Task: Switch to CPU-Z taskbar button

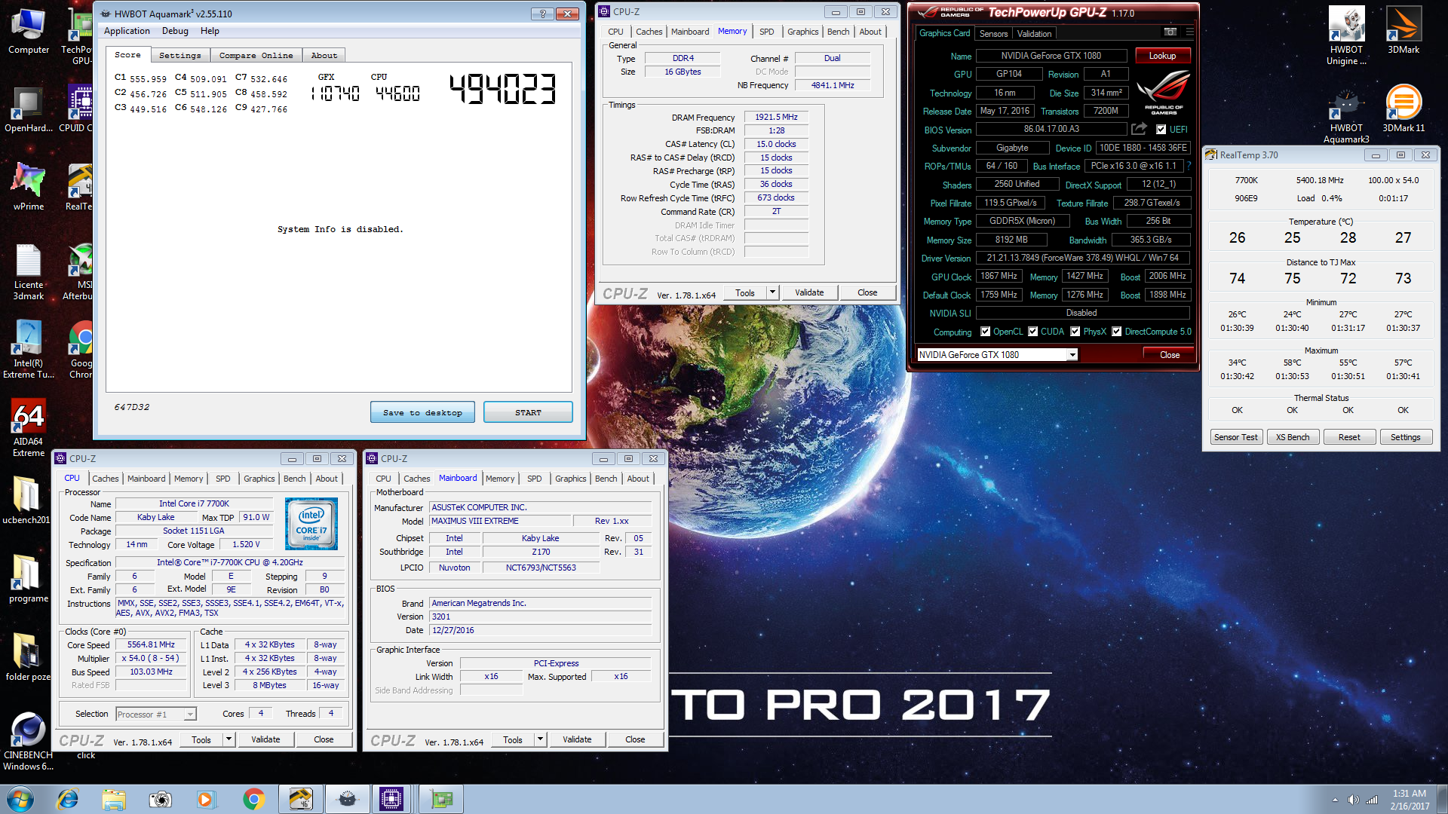Action: pyautogui.click(x=391, y=799)
